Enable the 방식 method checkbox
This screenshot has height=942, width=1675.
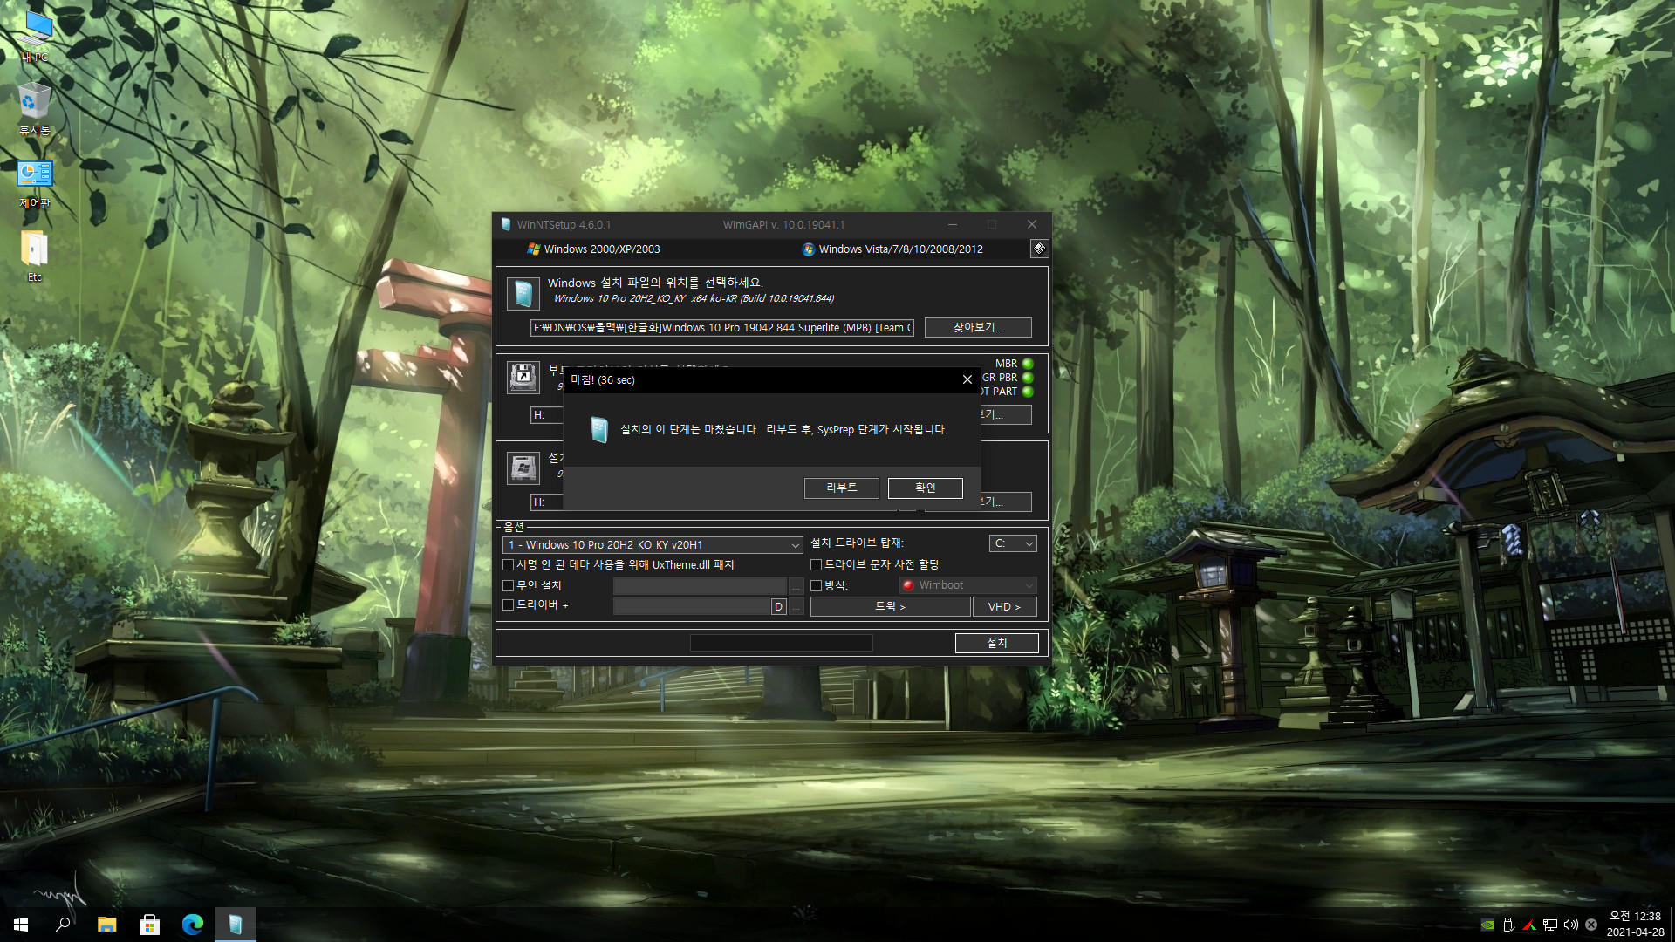tap(816, 585)
